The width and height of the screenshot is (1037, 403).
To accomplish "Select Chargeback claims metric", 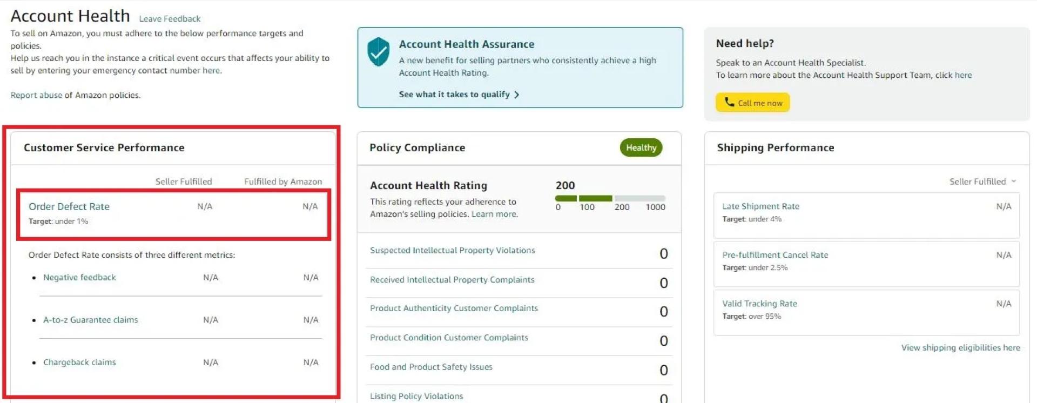I will pyautogui.click(x=79, y=362).
